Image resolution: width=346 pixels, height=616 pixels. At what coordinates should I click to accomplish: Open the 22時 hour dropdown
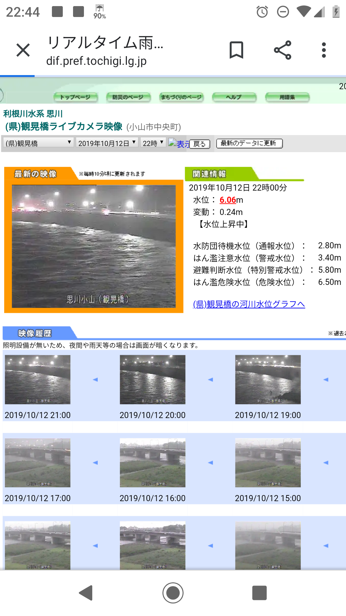pyautogui.click(x=153, y=143)
